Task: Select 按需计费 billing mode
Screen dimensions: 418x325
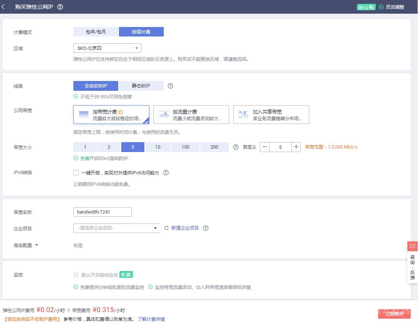Action: pos(141,32)
